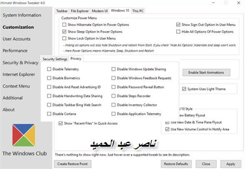Select the File Explorer tab
Viewport: 245px width, 169px height.
[80, 11]
